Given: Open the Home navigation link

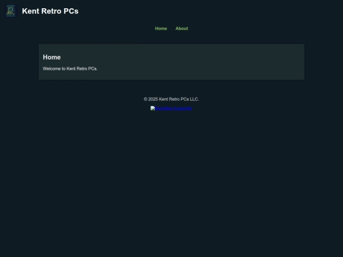Looking at the screenshot, I should pyautogui.click(x=161, y=29).
